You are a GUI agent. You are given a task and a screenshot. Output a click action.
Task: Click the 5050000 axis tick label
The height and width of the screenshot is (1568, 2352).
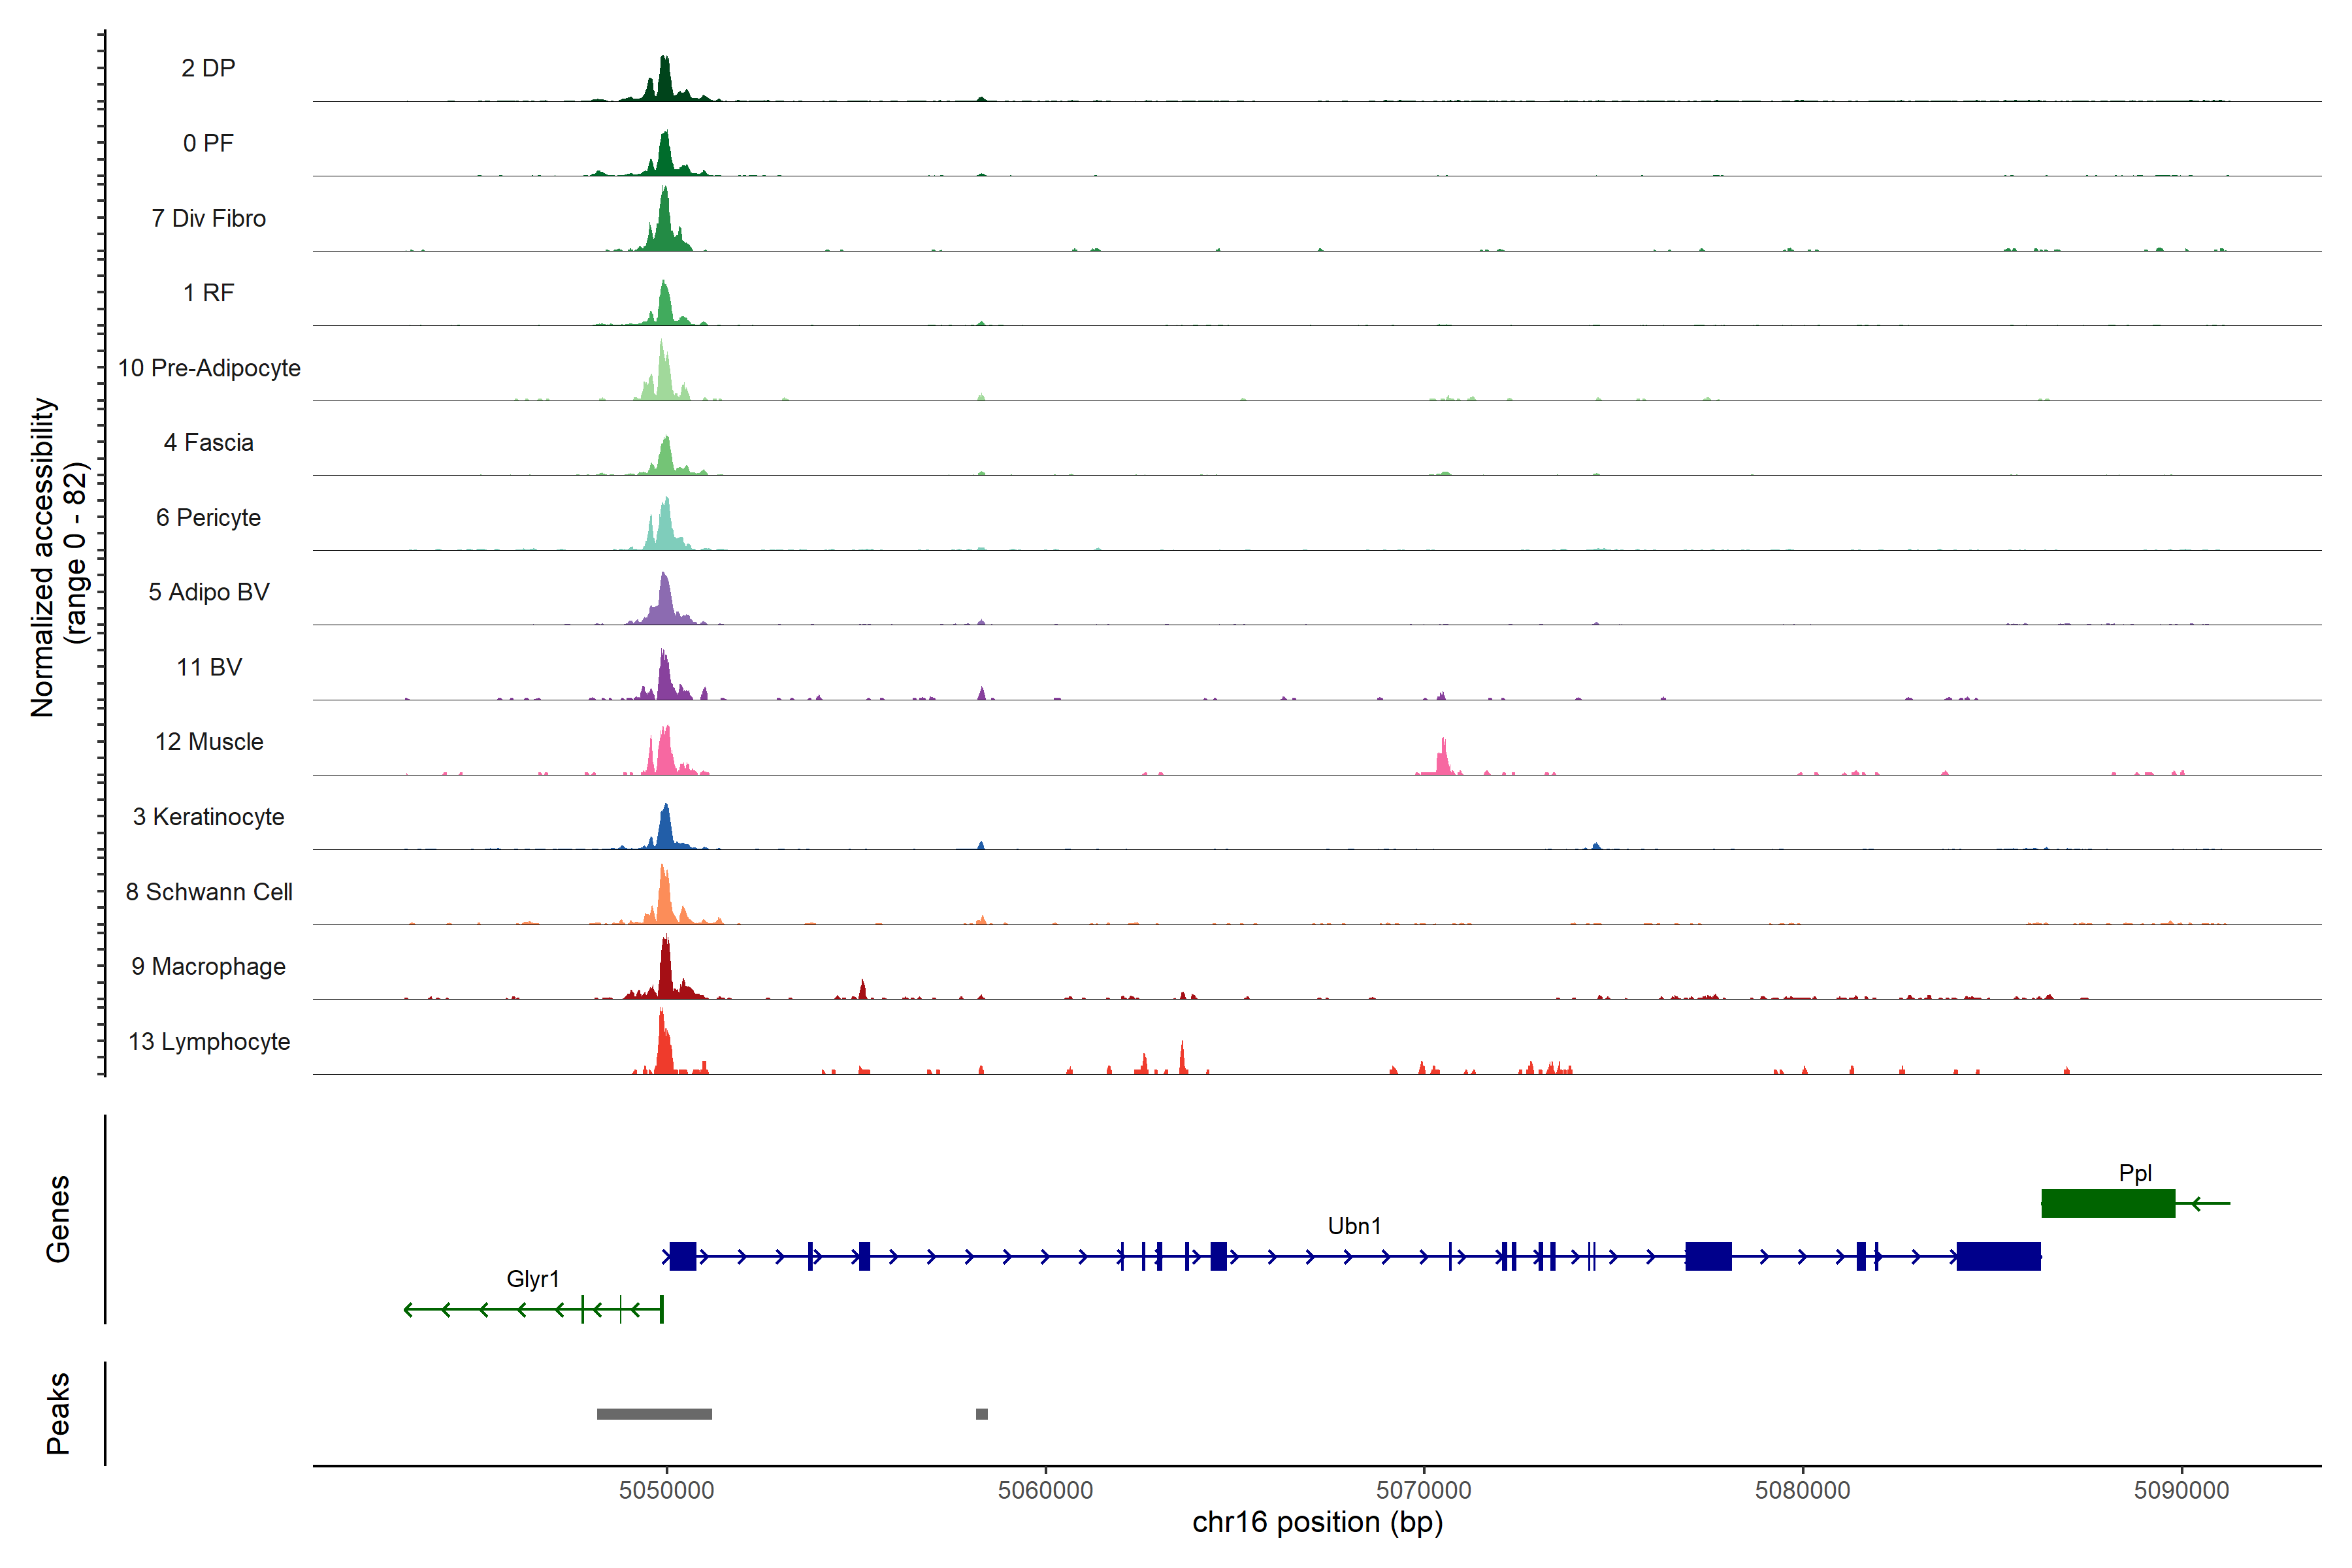click(x=666, y=1490)
